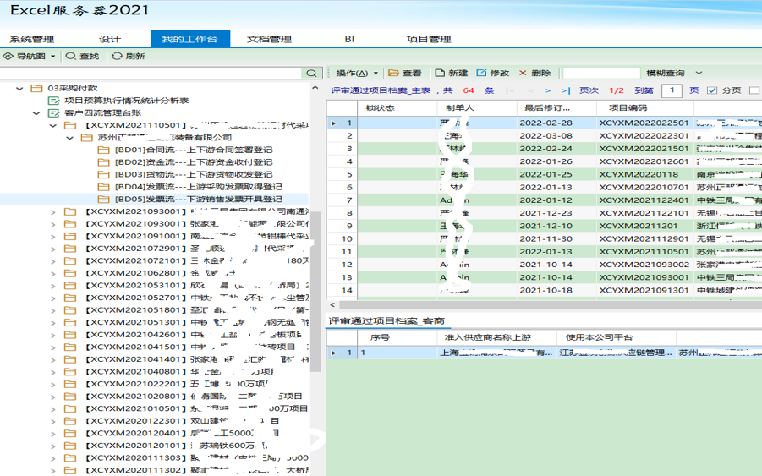Uncheck the 分页 checkbox
Viewport: 762px width, 476px height.
click(712, 90)
